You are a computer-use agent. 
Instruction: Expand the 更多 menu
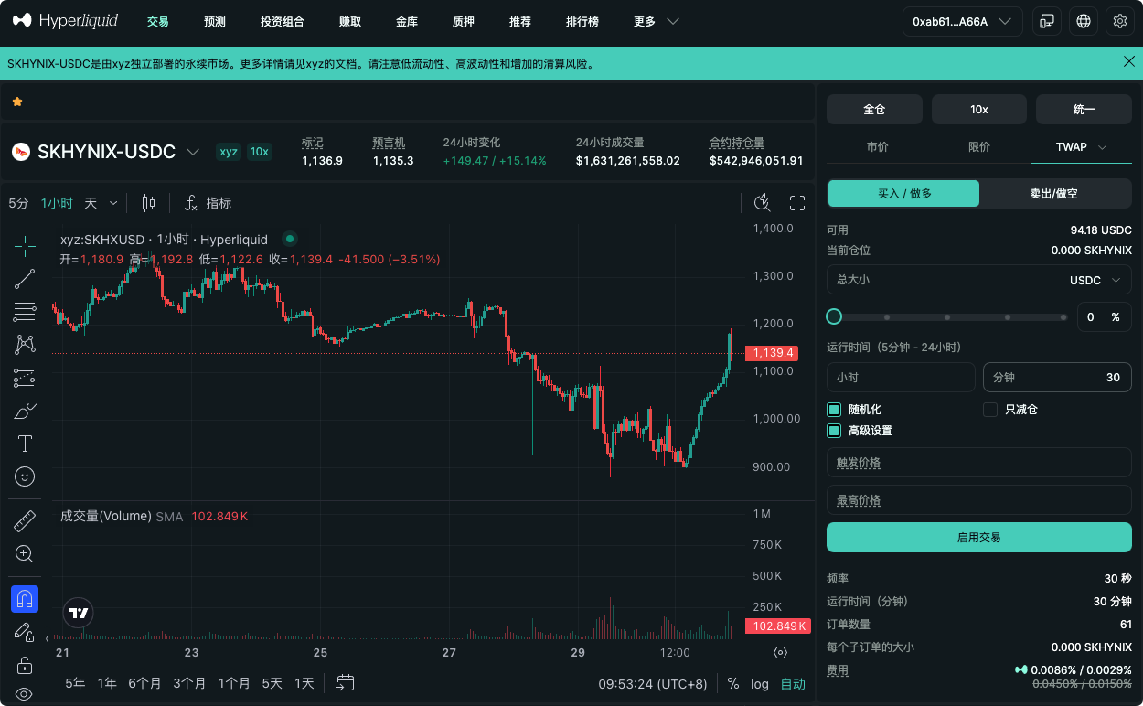click(x=657, y=21)
